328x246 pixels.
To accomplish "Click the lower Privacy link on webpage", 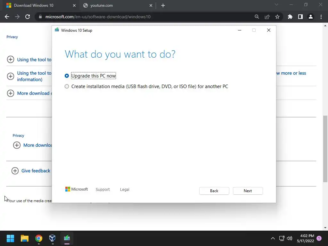I will tap(18, 135).
